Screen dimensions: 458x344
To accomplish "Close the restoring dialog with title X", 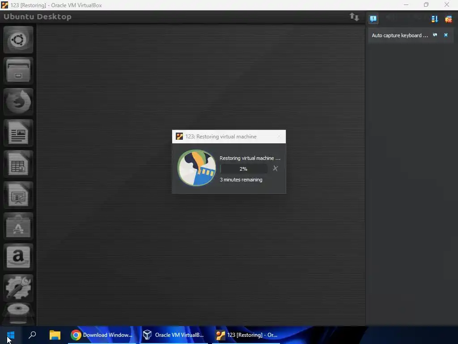I will 279,137.
